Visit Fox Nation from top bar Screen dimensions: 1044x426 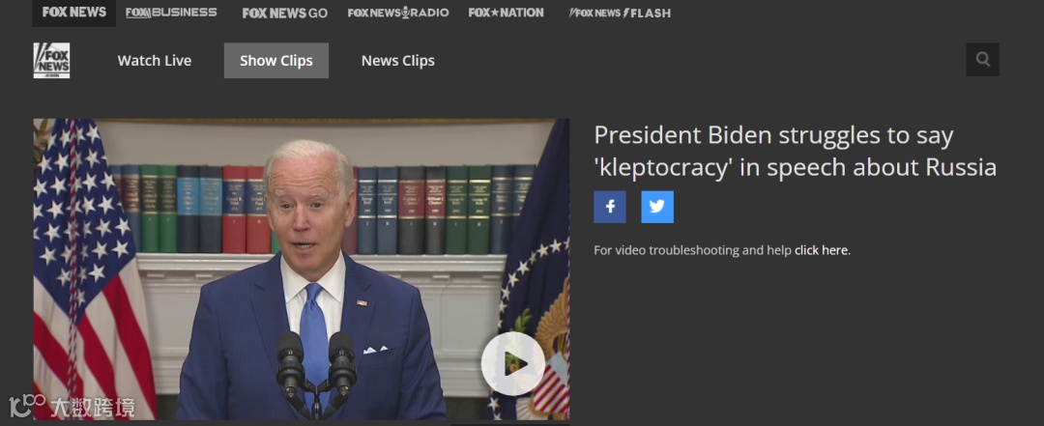506,13
